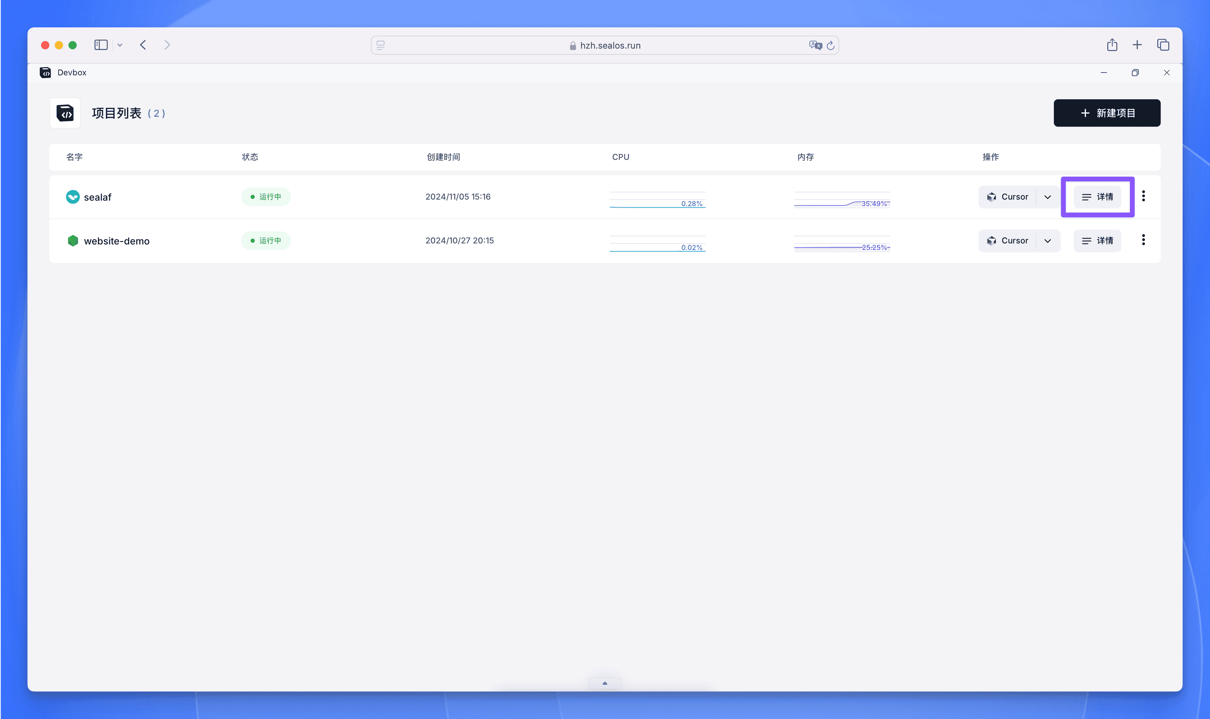Click the share icon in the browser toolbar
The width and height of the screenshot is (1210, 719).
tap(1112, 45)
